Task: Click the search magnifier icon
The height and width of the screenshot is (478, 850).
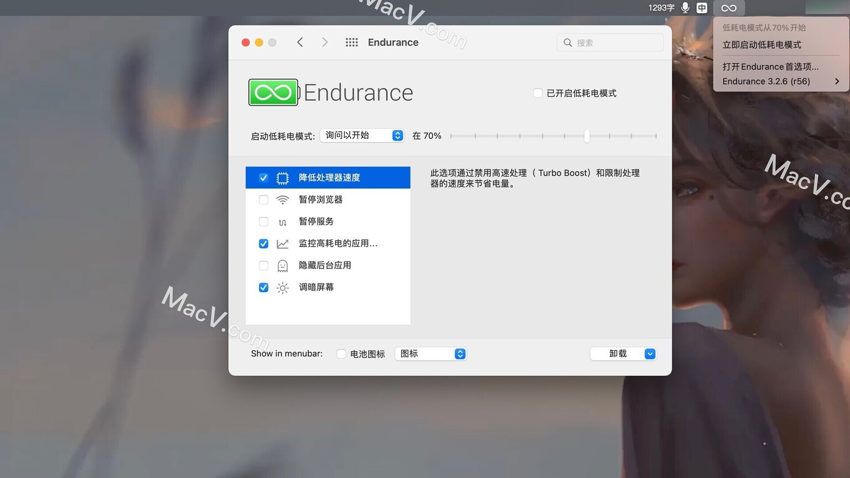Action: point(568,43)
